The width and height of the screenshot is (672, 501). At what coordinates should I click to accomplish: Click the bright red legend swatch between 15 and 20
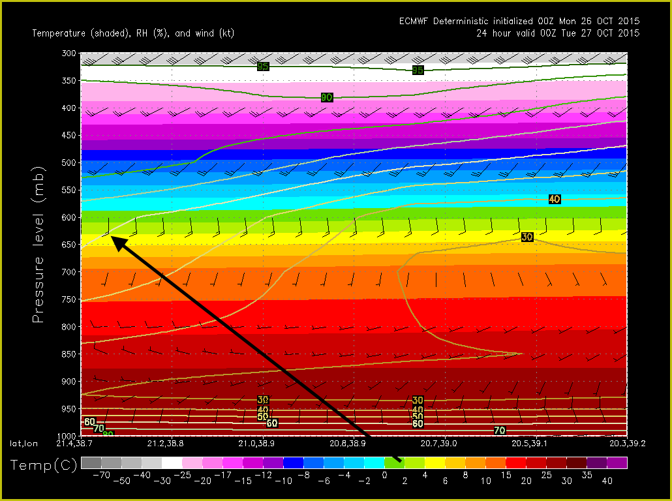[516, 463]
